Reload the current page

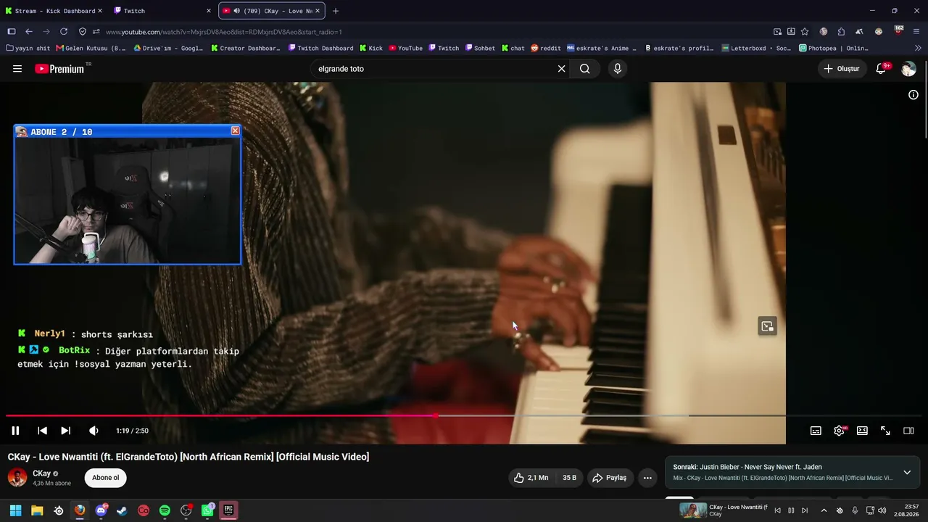[x=64, y=32]
